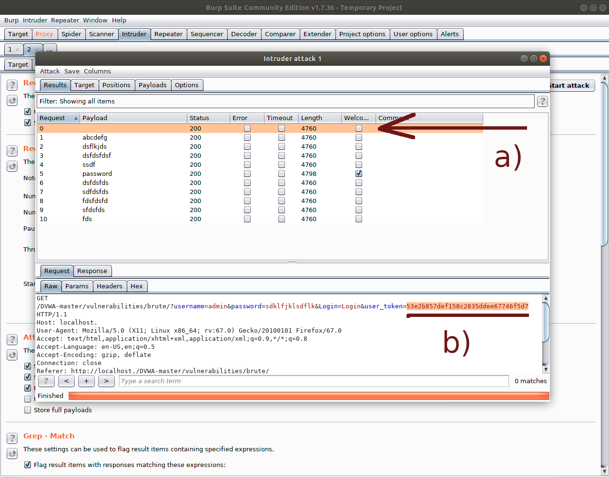Toggle Welco... checkbox in request 0 row

(359, 128)
